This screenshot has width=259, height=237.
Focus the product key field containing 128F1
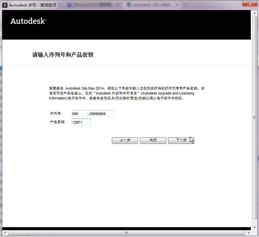point(81,122)
